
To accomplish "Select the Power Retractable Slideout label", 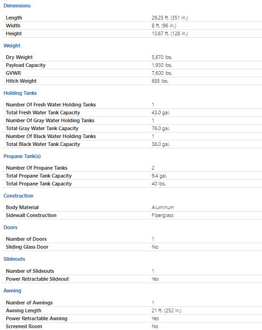I will pyautogui.click(x=37, y=279).
